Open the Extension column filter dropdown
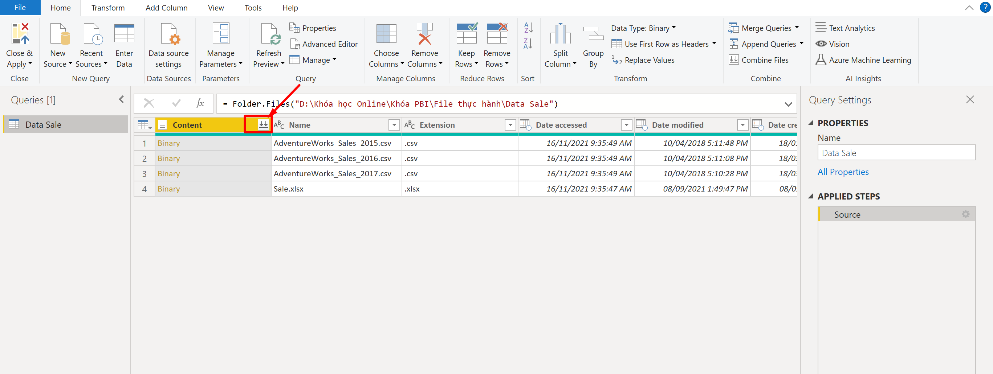The height and width of the screenshot is (374, 993). [x=510, y=125]
